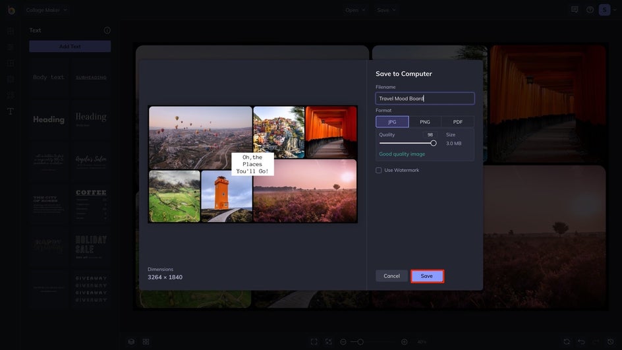Image resolution: width=622 pixels, height=350 pixels.
Task: Click the 3.0 MB size value
Action: 453,143
